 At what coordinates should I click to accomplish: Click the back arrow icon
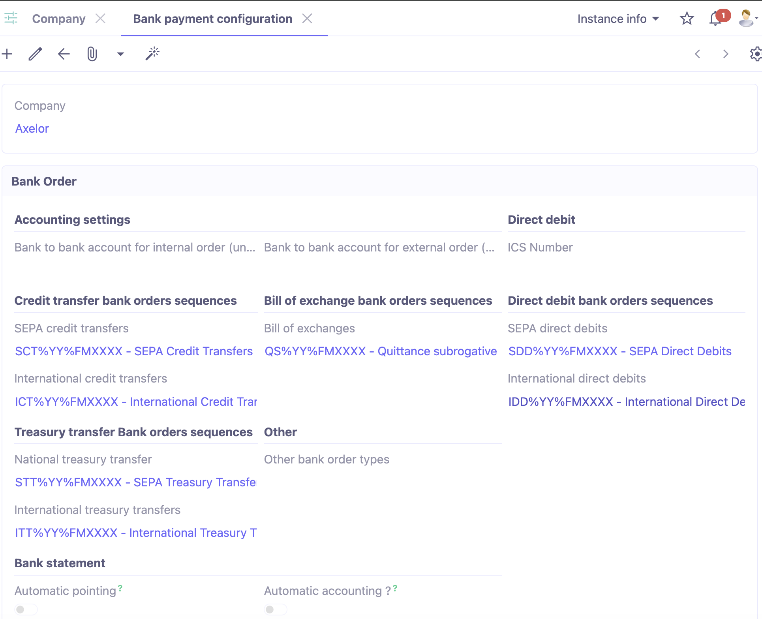[x=64, y=54]
